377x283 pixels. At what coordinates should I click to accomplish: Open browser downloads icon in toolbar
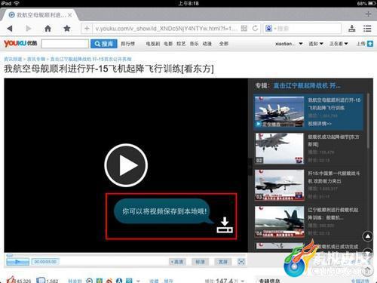[352, 29]
